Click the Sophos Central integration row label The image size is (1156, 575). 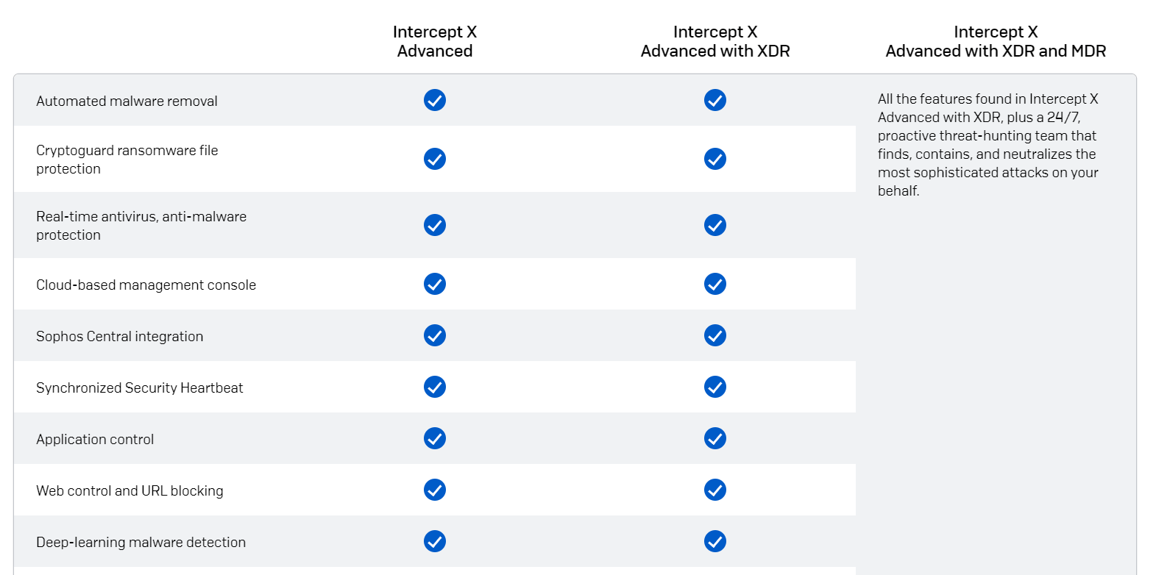coord(119,336)
